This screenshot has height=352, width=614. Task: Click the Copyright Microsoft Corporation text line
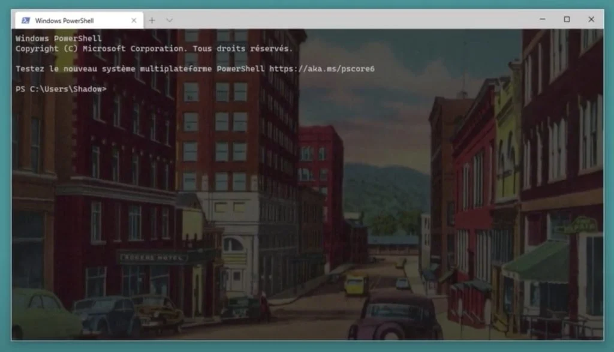(153, 49)
